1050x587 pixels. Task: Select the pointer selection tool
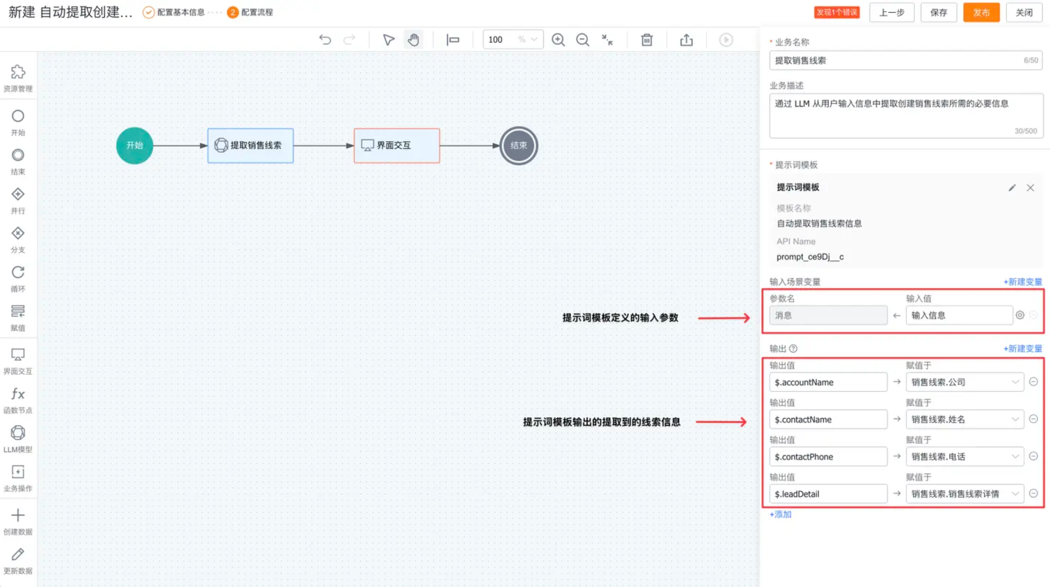point(388,40)
